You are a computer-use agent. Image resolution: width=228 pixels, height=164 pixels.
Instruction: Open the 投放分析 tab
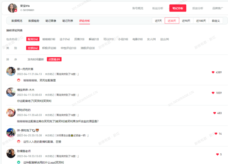click(198, 8)
